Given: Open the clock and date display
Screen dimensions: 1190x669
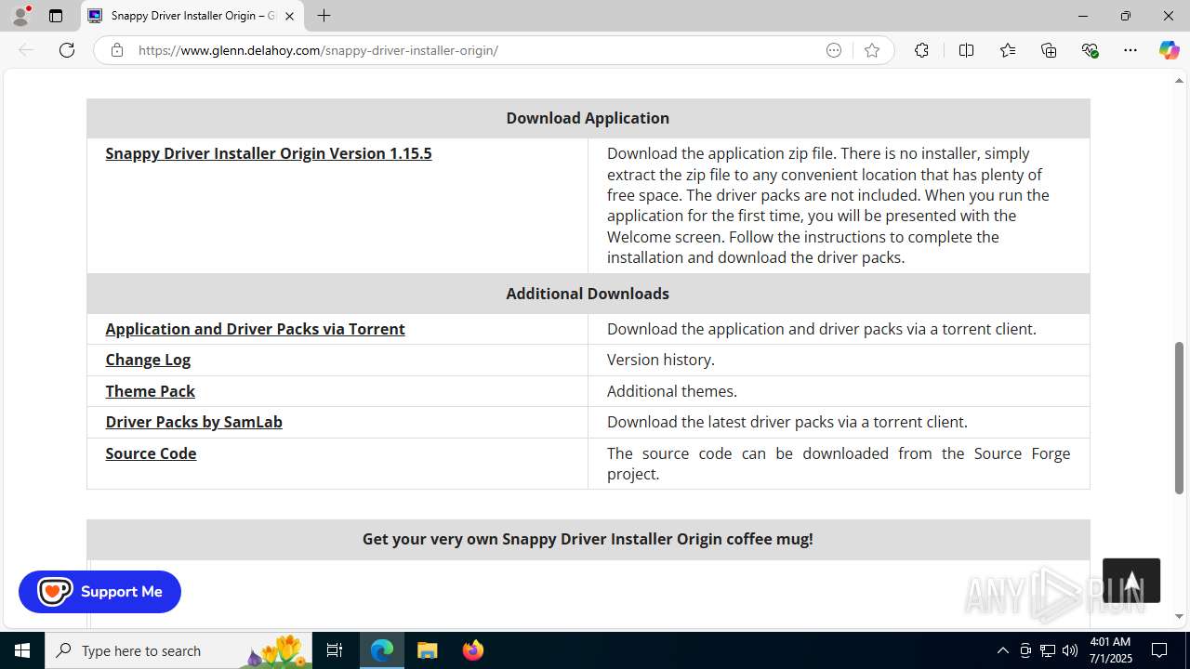Looking at the screenshot, I should tap(1109, 650).
